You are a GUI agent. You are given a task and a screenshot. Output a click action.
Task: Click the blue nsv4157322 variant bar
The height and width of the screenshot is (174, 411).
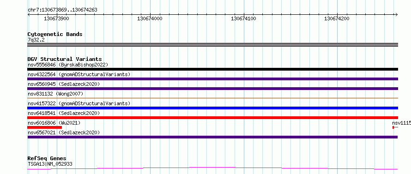212,108
